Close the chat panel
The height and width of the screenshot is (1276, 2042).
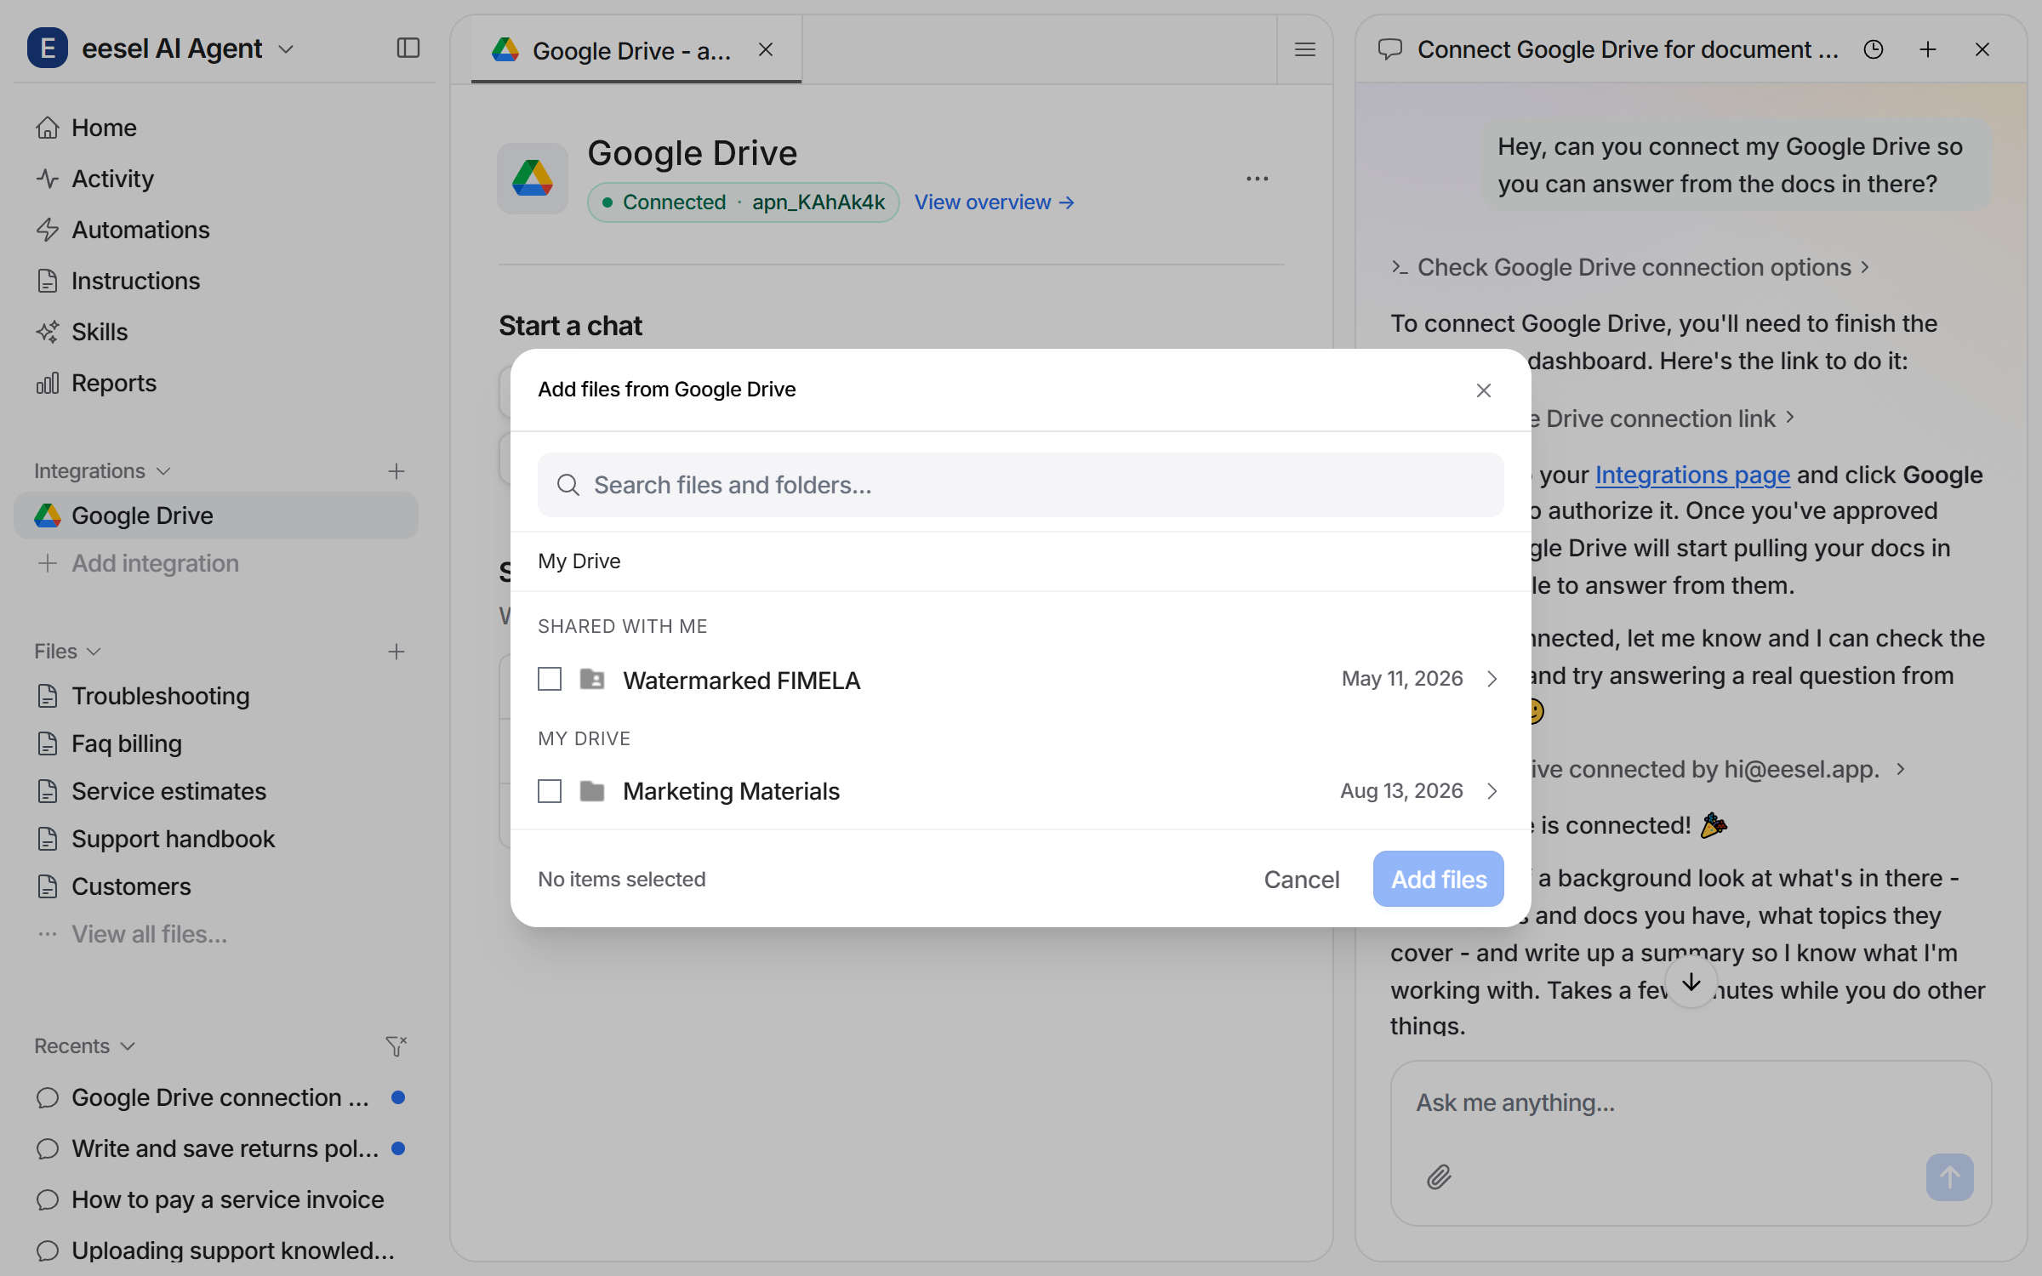[1982, 50]
